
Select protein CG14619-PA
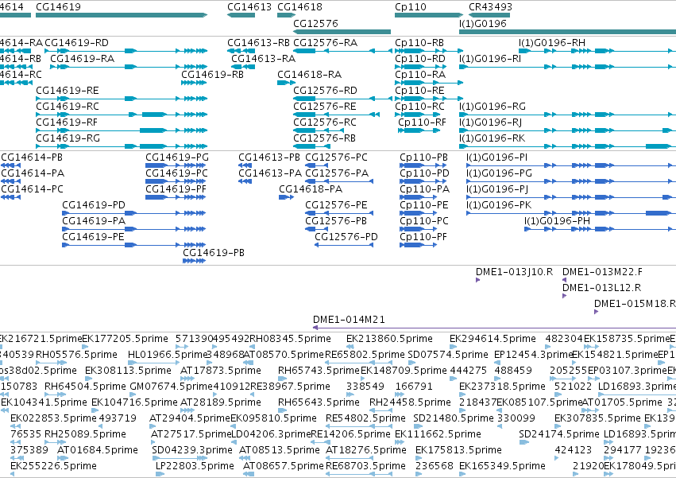(94, 221)
